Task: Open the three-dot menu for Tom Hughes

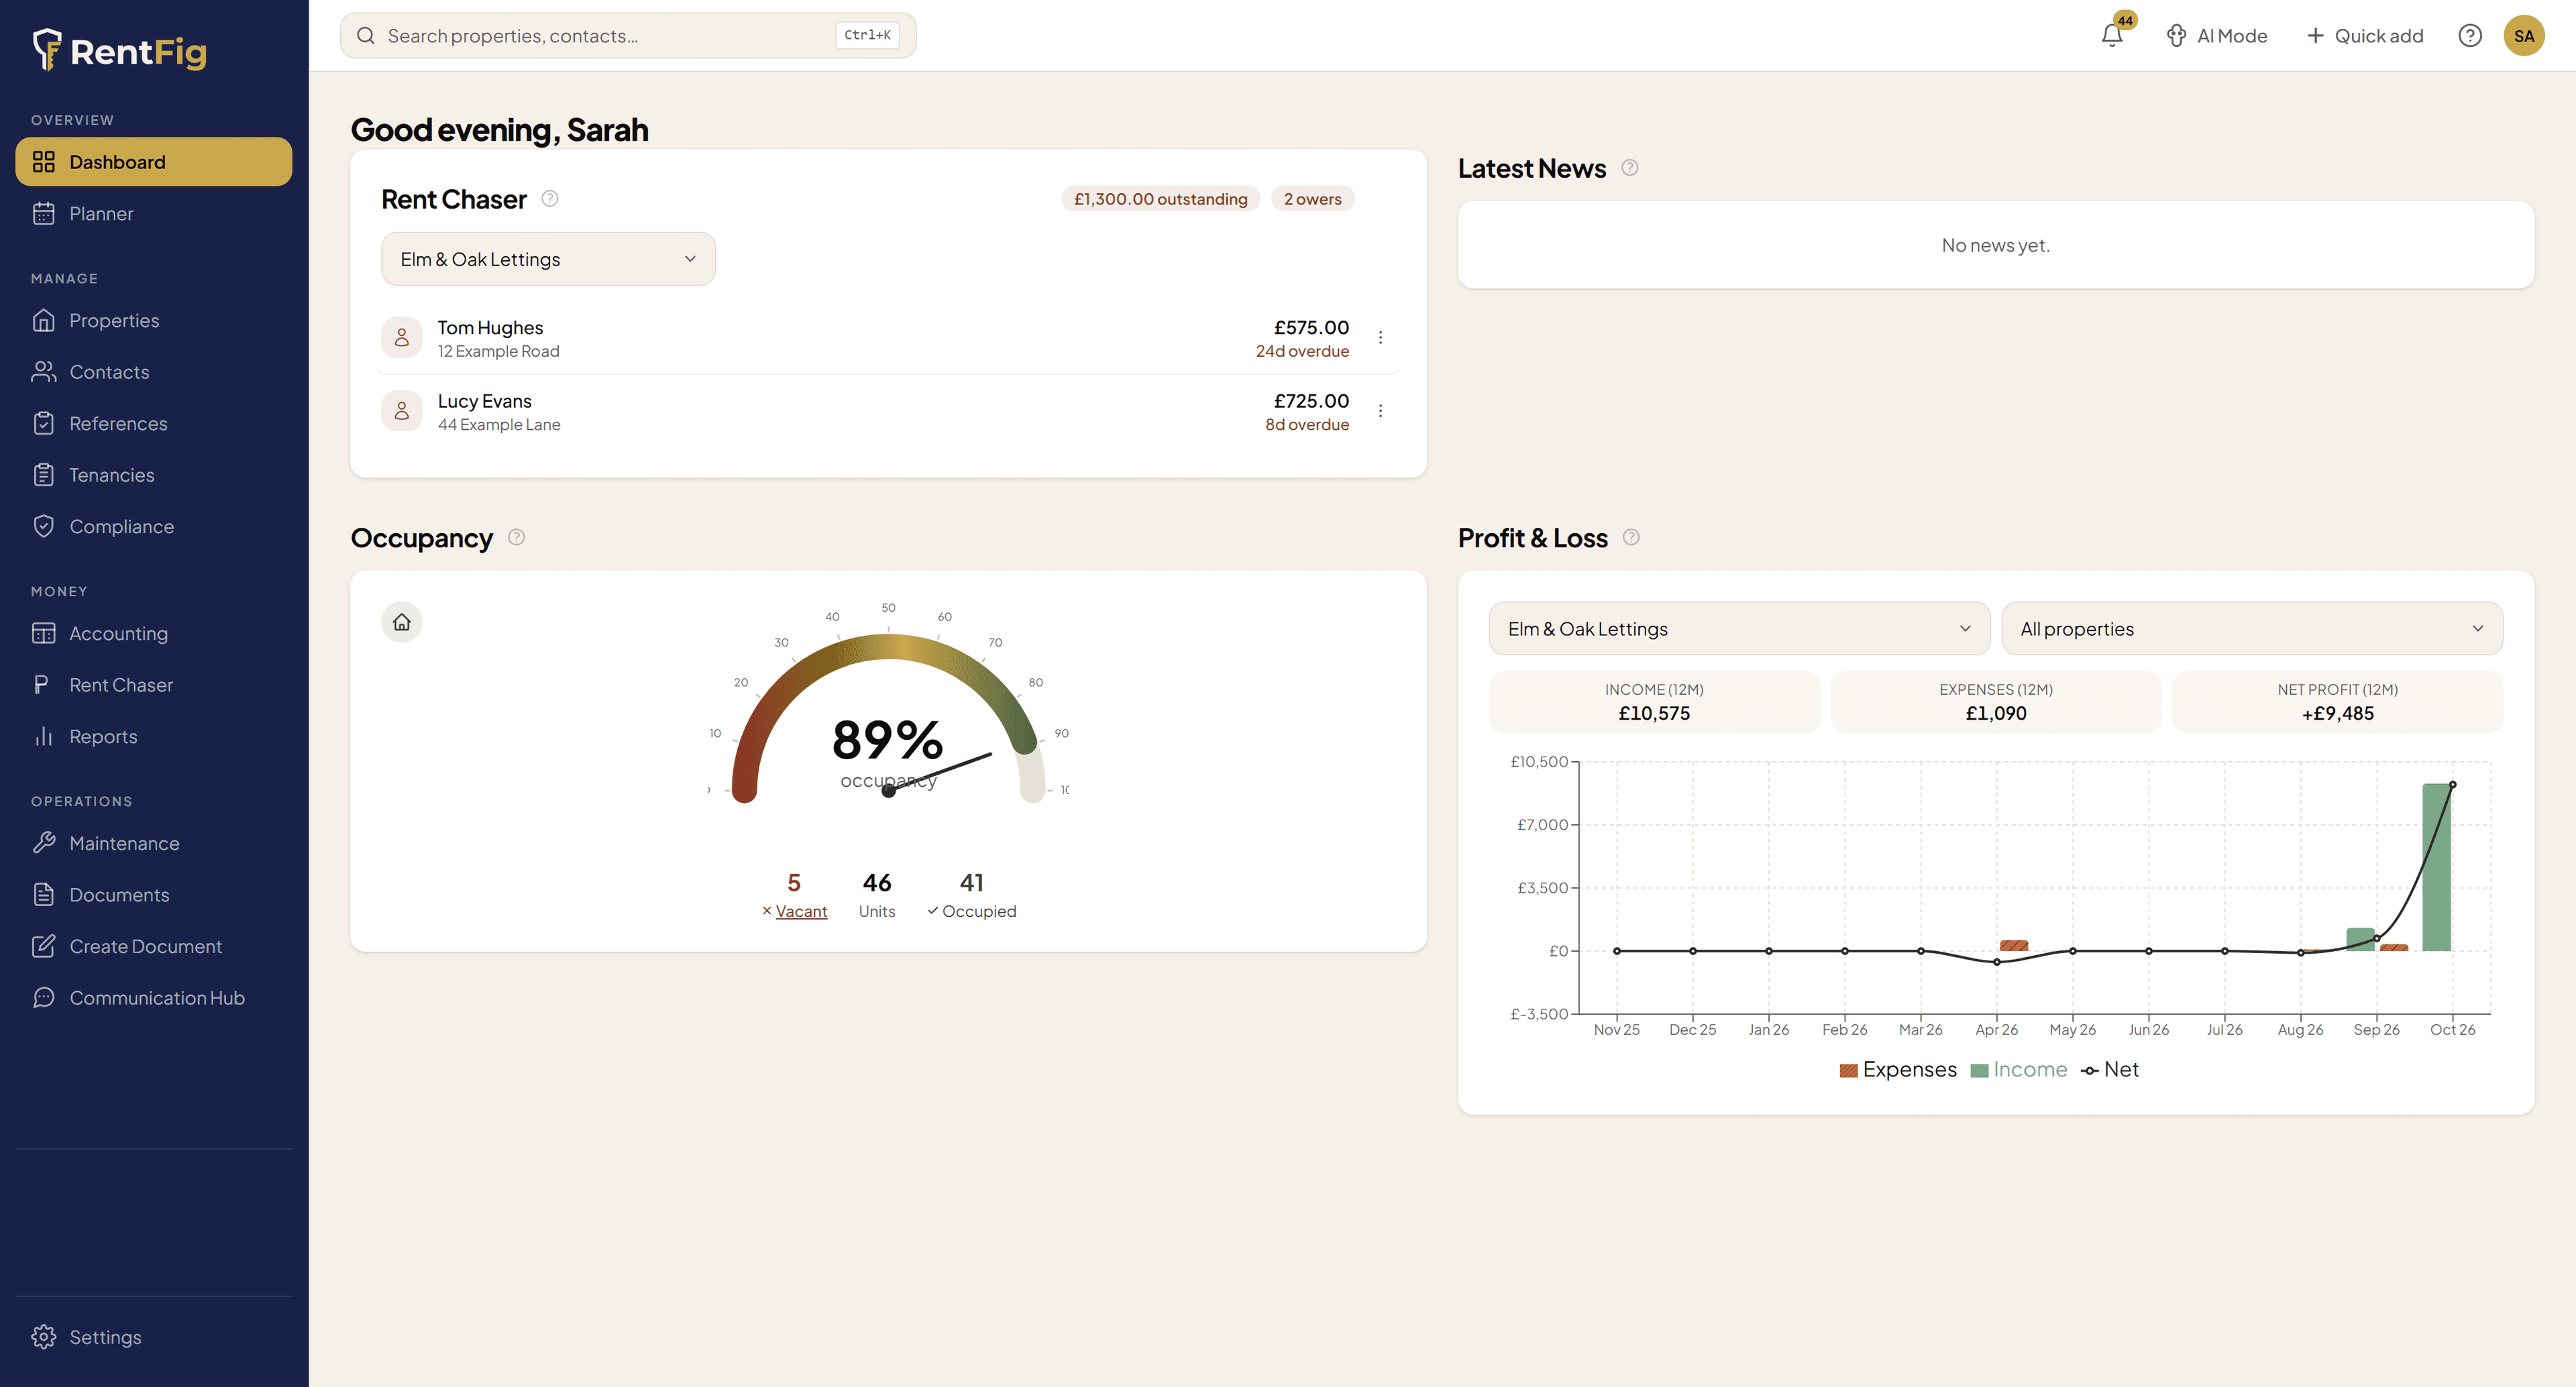Action: [x=1381, y=338]
